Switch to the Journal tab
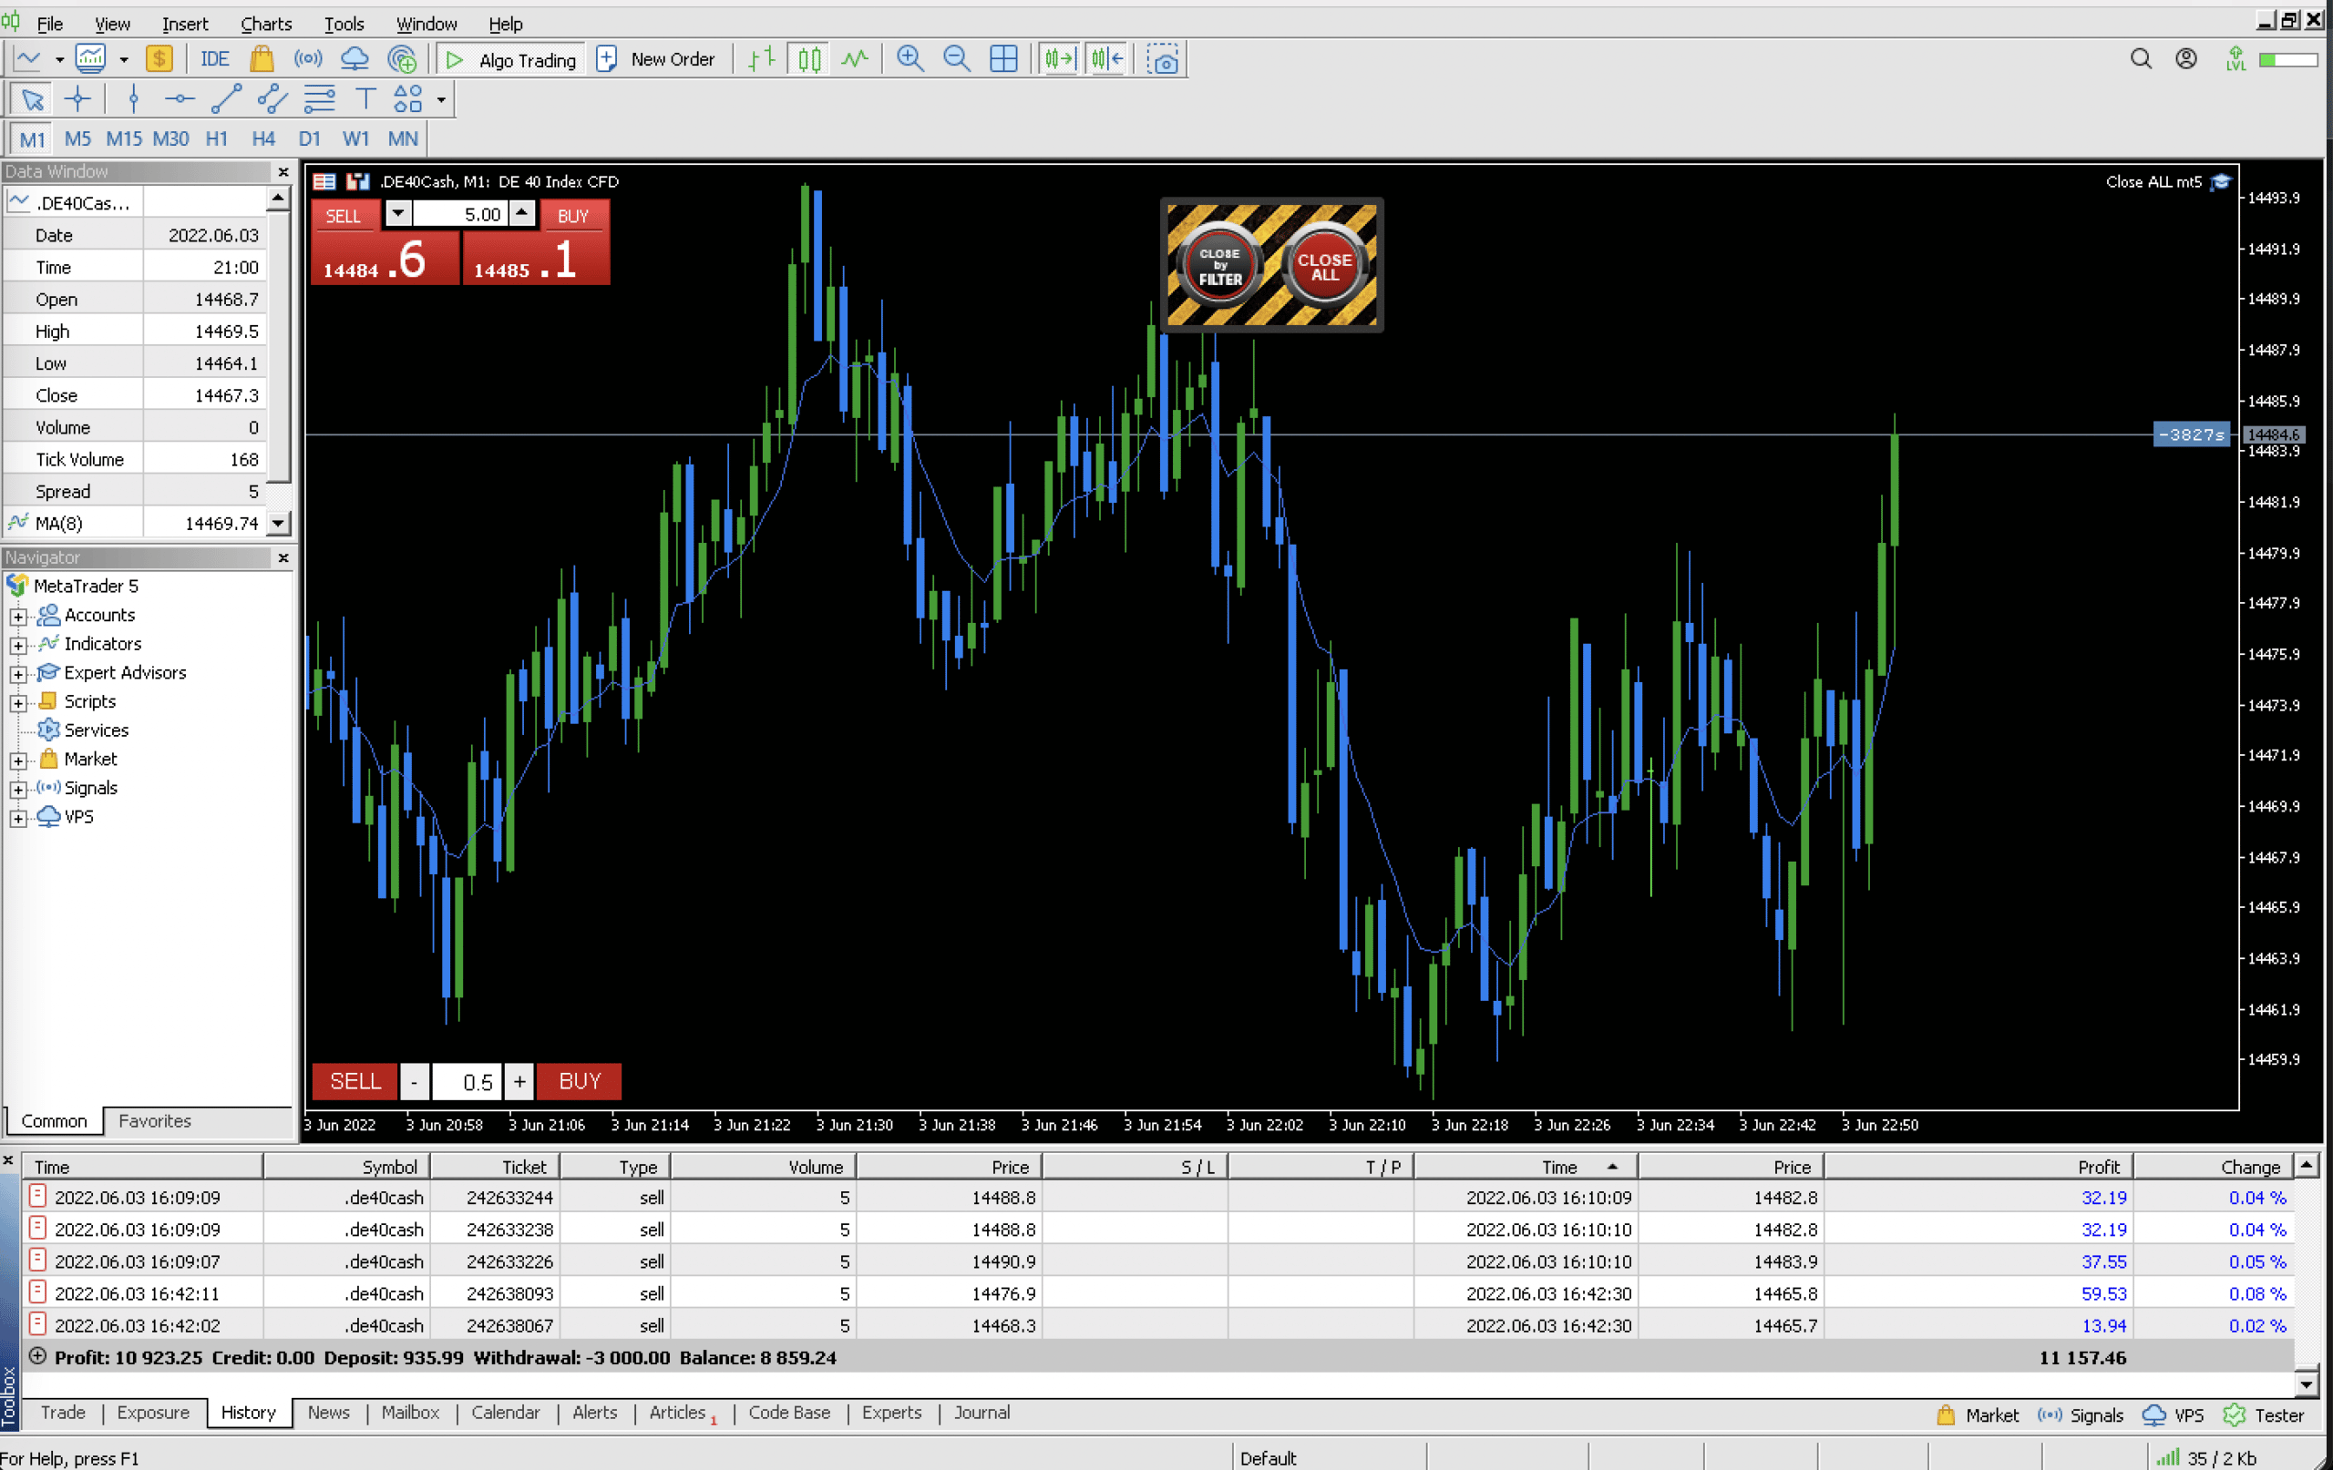The width and height of the screenshot is (2333, 1470). click(x=981, y=1412)
